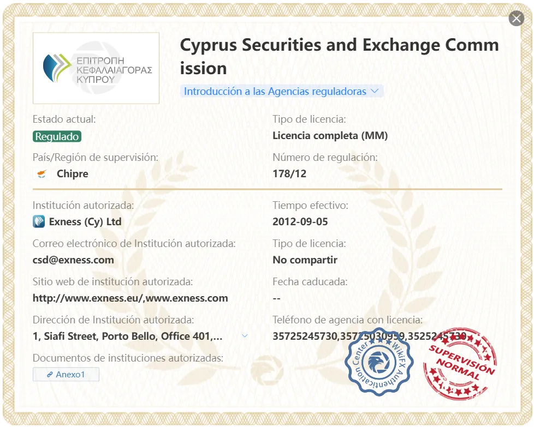Click the red Supervisión Normal stamp

point(460,363)
